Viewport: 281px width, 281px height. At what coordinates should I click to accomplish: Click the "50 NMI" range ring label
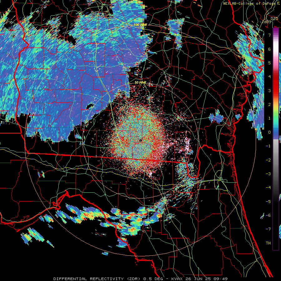point(140,83)
